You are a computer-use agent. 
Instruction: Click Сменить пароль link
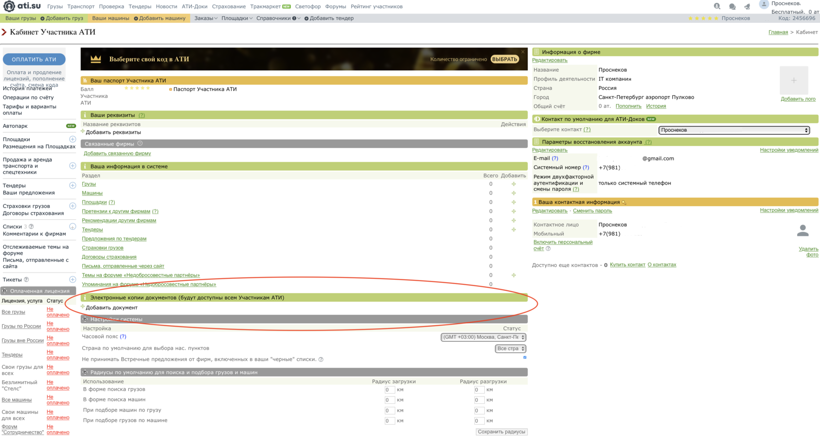click(592, 211)
